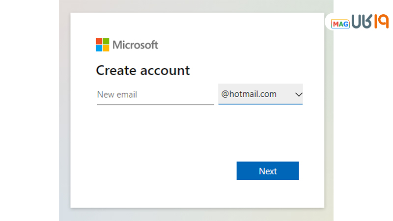Image resolution: width=393 pixels, height=221 pixels.
Task: Click the word Create in the heading
Action: (116, 70)
